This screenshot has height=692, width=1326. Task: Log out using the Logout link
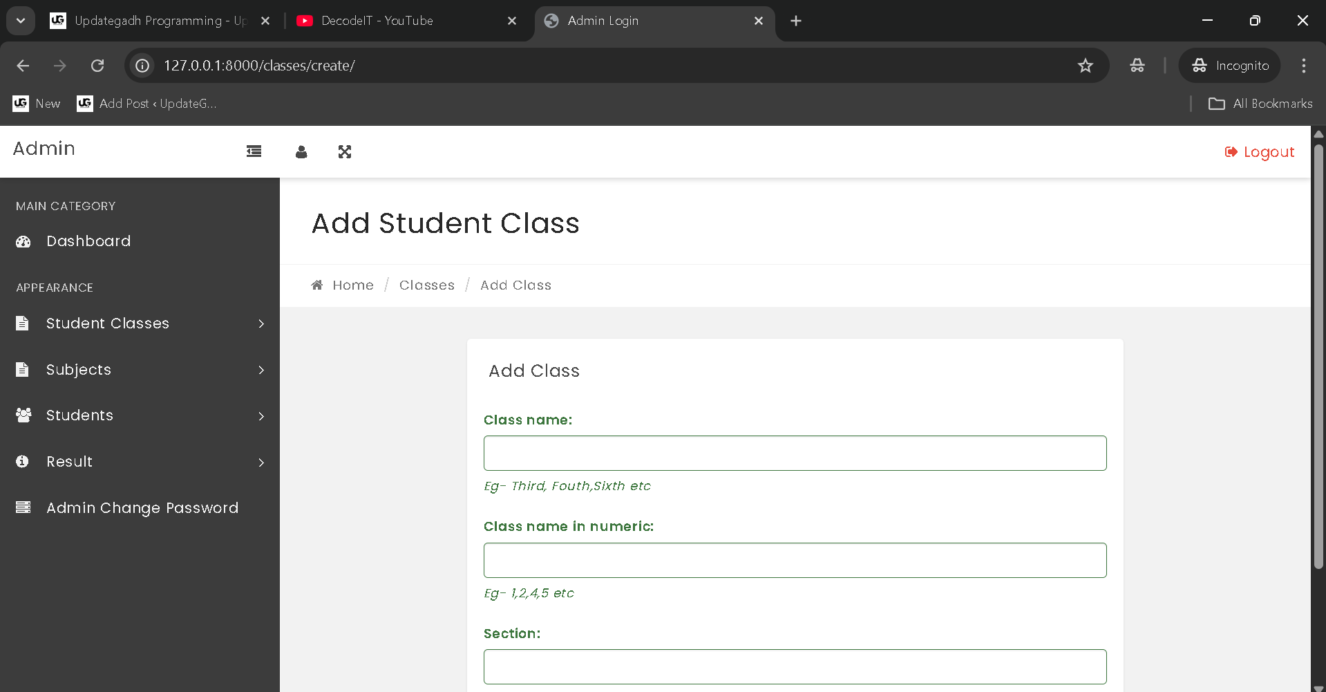pos(1260,152)
